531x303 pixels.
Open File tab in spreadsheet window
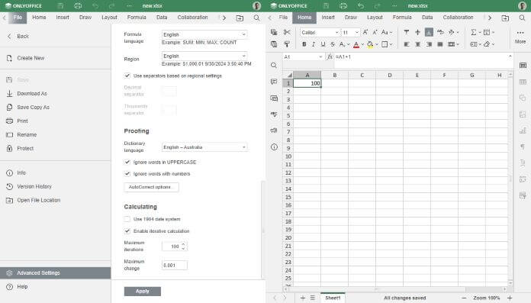283,18
